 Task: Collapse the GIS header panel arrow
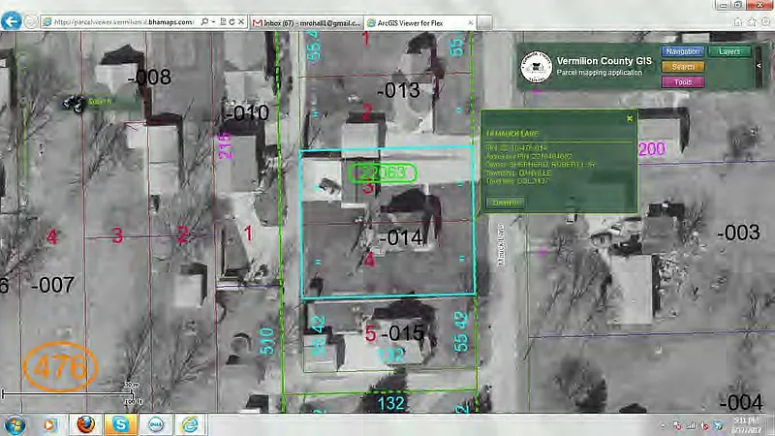click(758, 65)
